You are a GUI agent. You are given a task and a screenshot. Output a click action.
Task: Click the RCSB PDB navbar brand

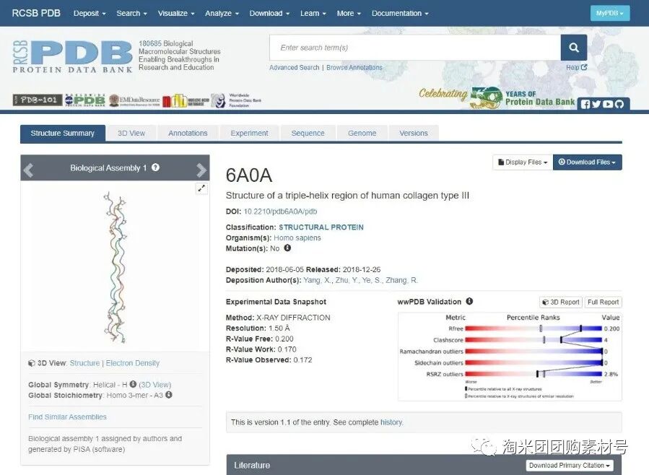tap(36, 13)
